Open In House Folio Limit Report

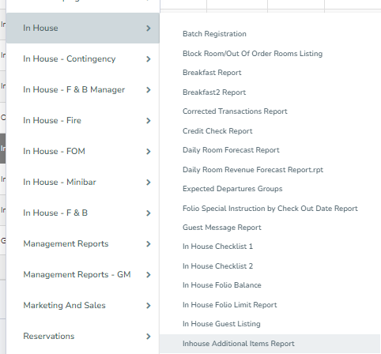230,305
